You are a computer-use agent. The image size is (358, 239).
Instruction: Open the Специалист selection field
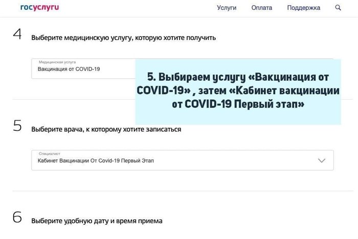point(174,160)
